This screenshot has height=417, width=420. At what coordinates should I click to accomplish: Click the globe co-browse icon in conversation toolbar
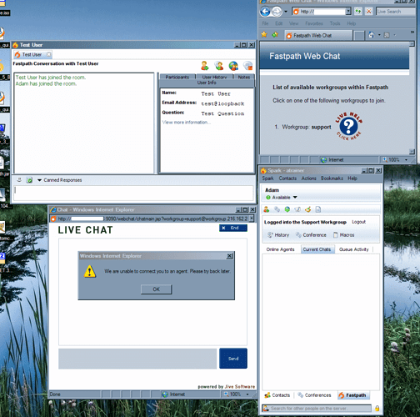[x=233, y=66]
